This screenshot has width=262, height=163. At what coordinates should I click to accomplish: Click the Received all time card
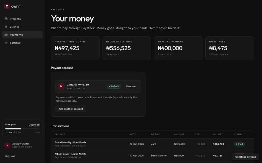point(127,48)
